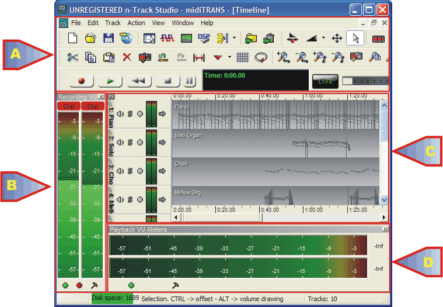Expand the red triangle marker dropdown arrow
443x307 pixels.
pyautogui.click(x=230, y=57)
